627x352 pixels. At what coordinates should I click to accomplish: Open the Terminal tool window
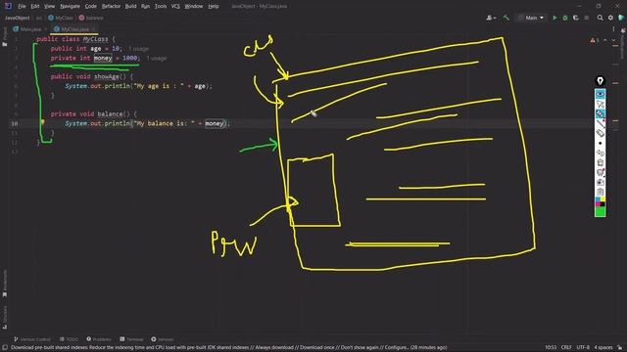coord(131,339)
